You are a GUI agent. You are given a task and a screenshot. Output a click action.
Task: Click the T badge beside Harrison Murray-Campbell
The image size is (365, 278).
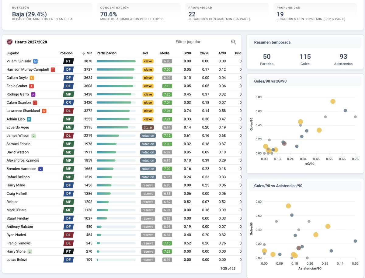(x=53, y=69)
